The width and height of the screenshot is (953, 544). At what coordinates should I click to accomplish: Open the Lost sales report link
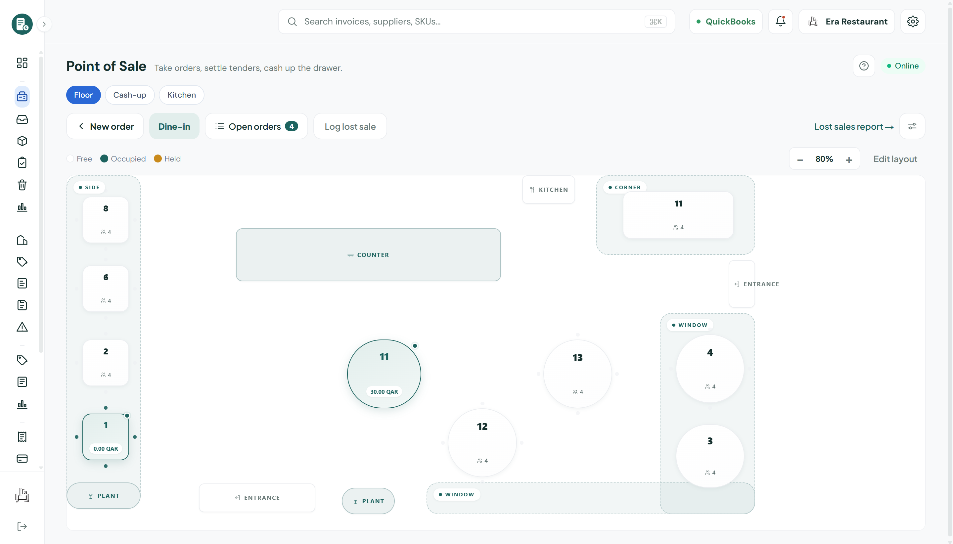click(x=854, y=127)
